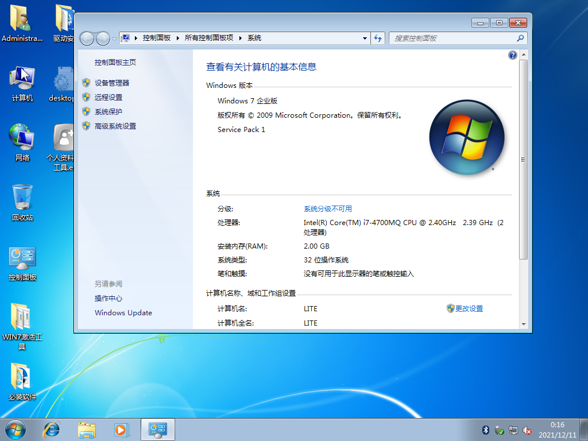588x441 pixels.
Task: Open 操作中心 link
Action: [109, 298]
